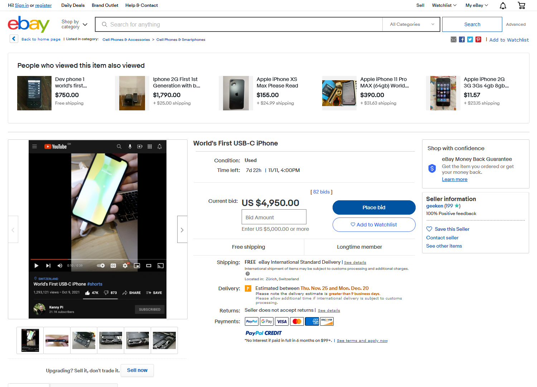The width and height of the screenshot is (537, 387).
Task: Click the orange delivery flag icon
Action: tap(248, 288)
